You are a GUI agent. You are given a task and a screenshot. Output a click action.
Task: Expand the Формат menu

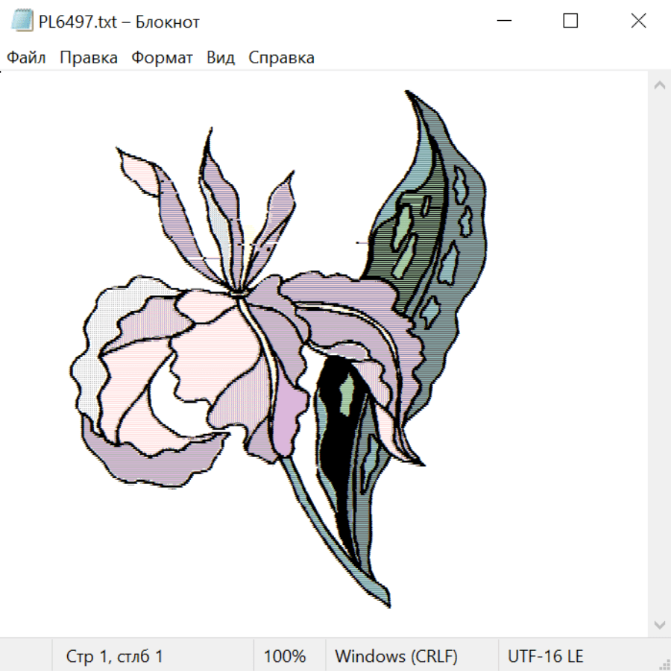(162, 58)
